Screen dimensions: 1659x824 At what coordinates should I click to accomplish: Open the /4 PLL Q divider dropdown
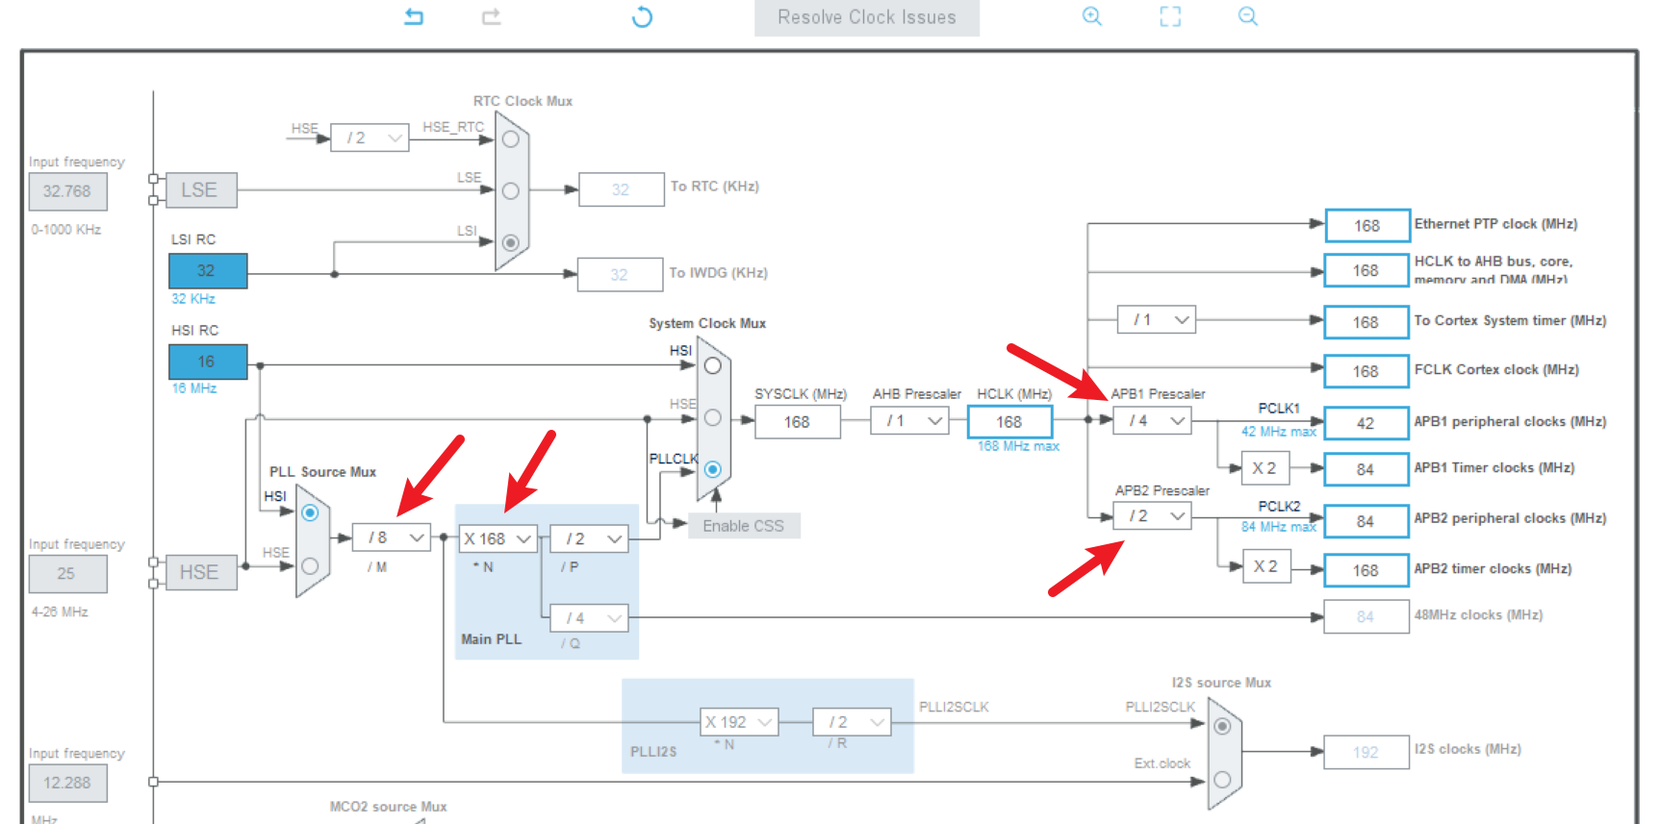tap(589, 618)
